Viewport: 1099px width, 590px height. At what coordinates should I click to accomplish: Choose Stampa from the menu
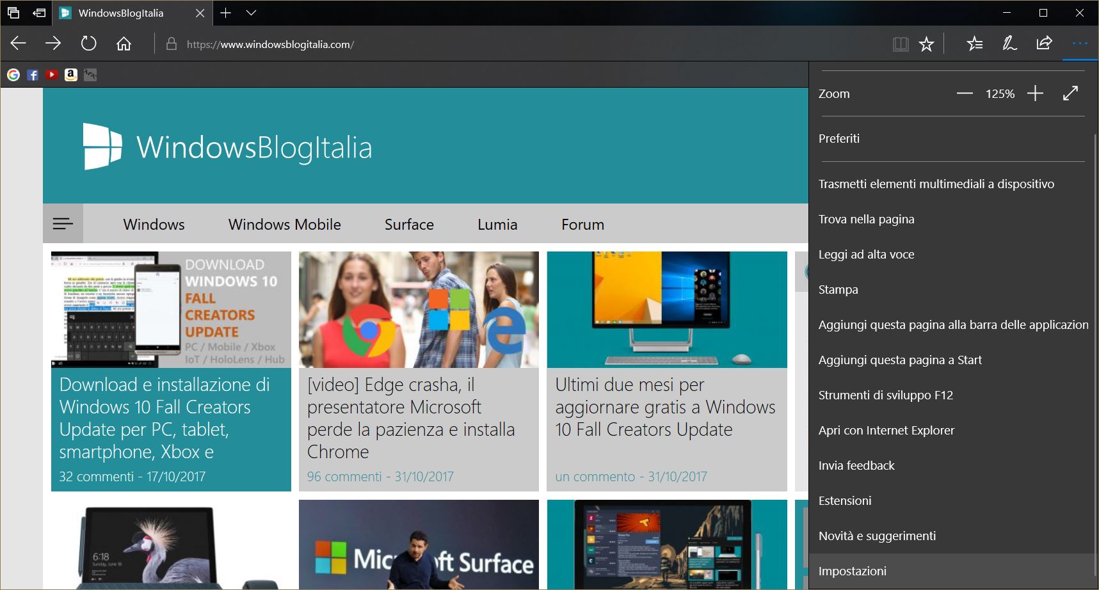pyautogui.click(x=952, y=289)
